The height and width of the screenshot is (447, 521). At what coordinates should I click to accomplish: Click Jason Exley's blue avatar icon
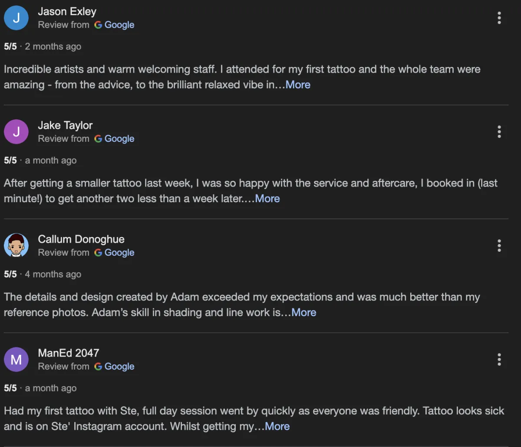[x=16, y=18]
